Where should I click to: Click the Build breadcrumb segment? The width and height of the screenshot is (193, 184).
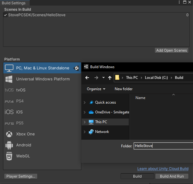[179, 78]
